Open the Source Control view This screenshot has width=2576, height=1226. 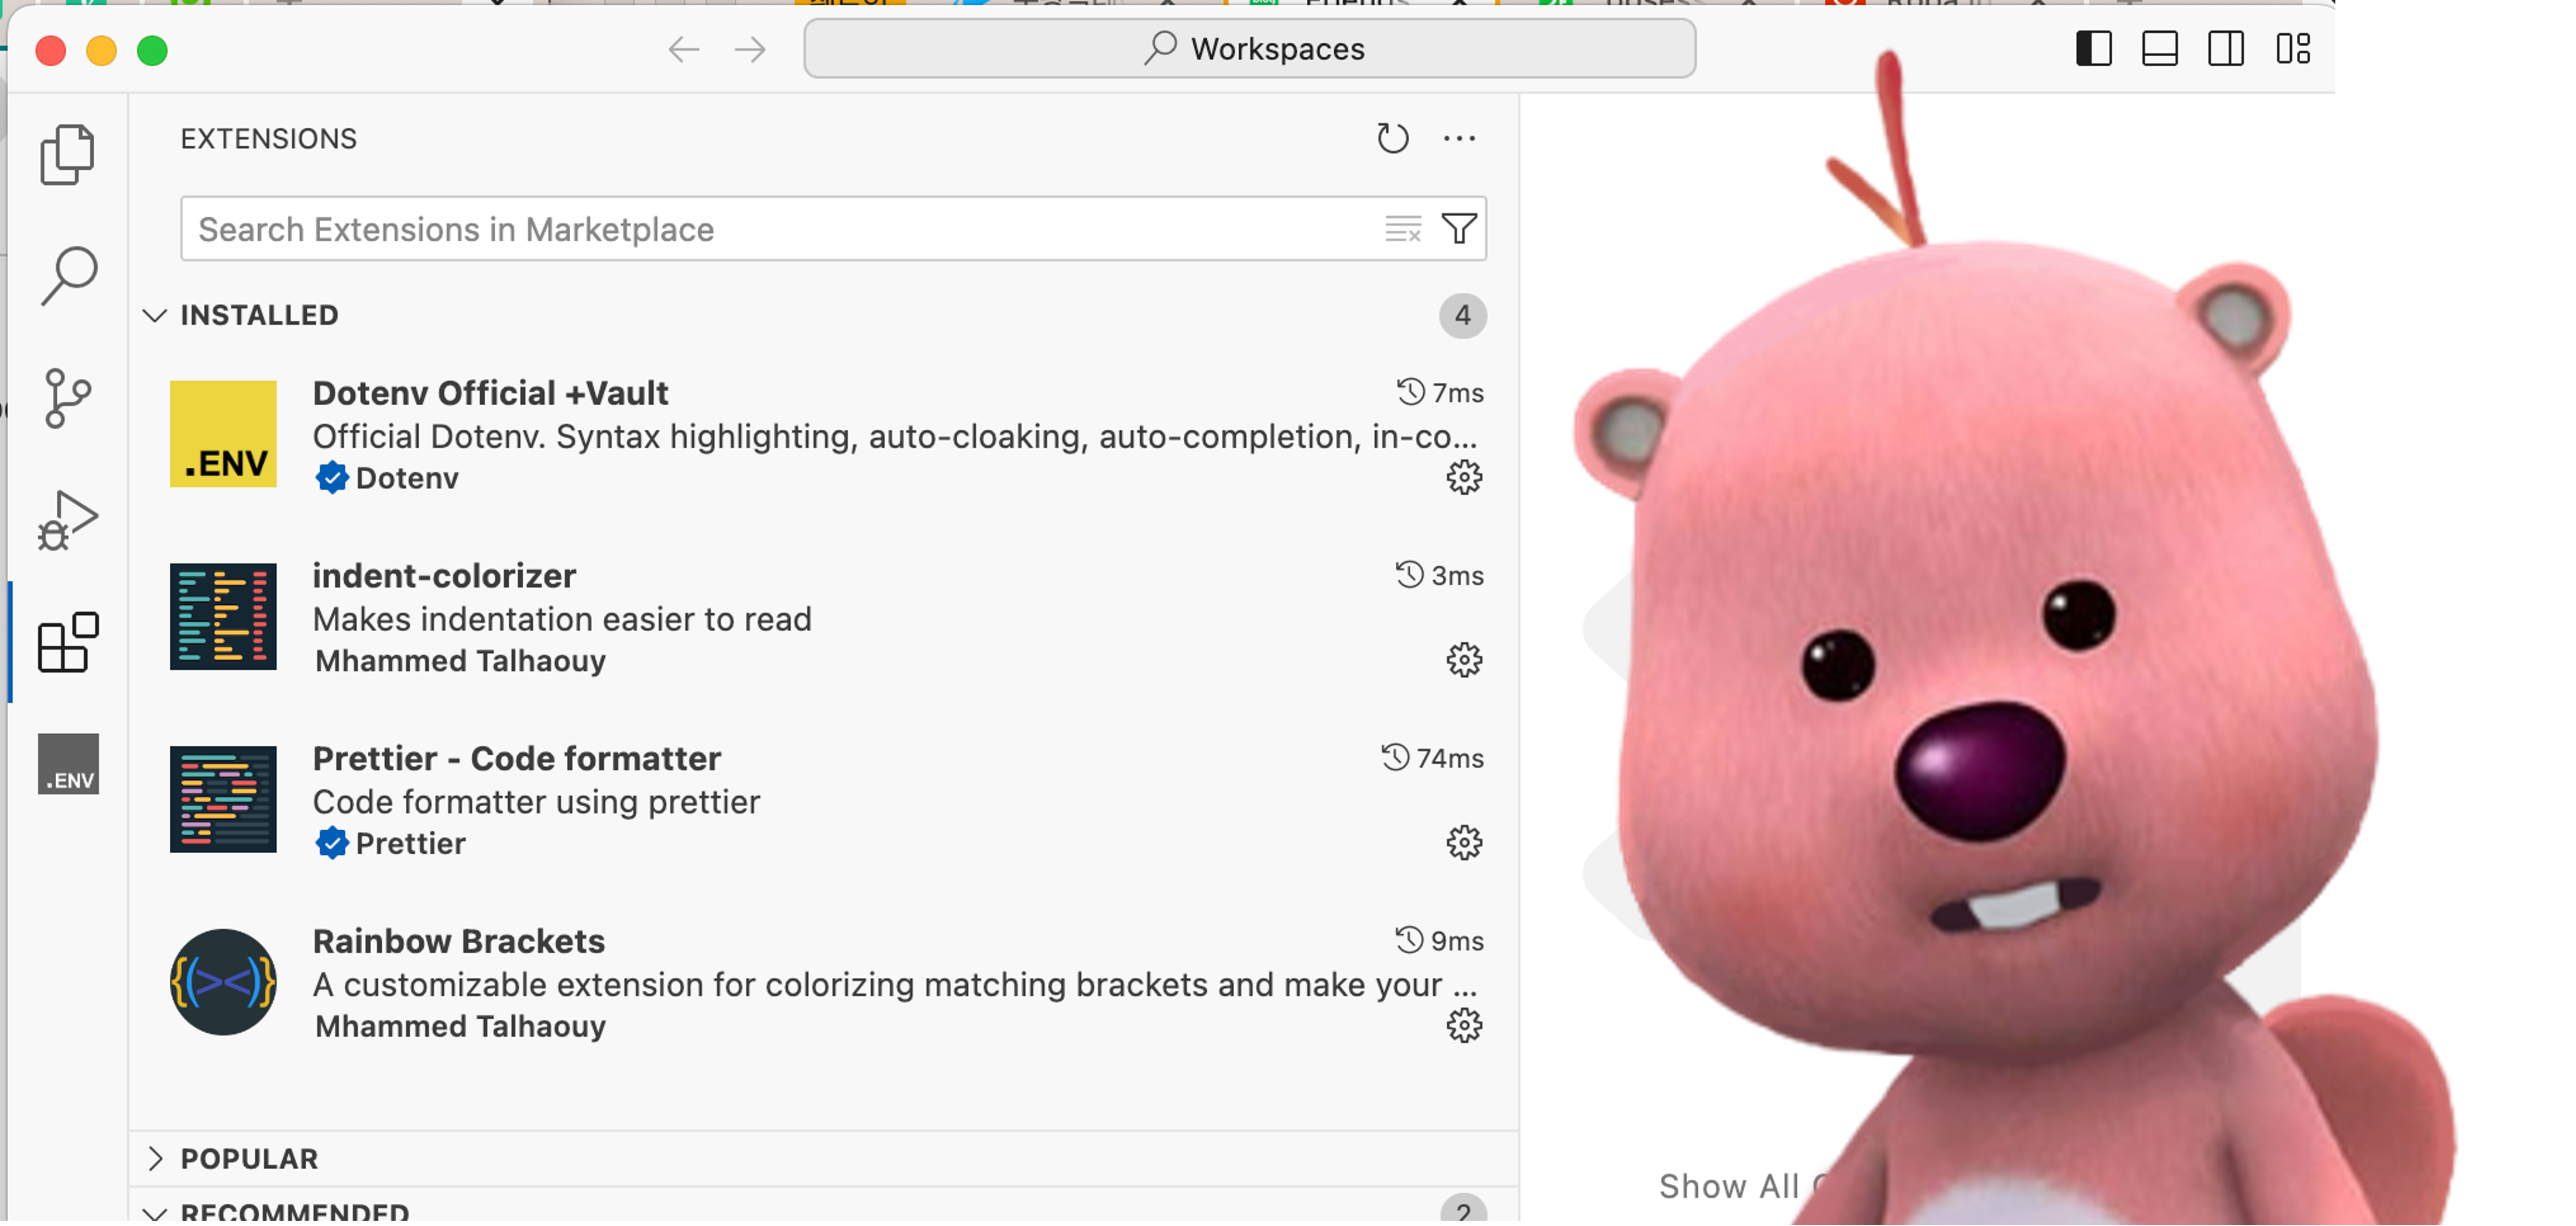click(x=67, y=398)
